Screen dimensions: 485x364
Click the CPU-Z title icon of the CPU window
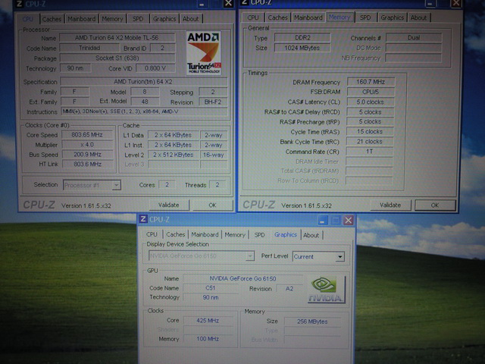(x=19, y=4)
